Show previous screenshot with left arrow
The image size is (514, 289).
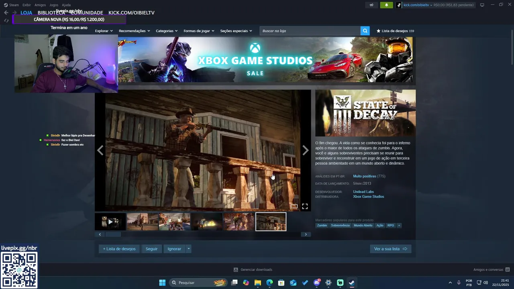pyautogui.click(x=100, y=151)
